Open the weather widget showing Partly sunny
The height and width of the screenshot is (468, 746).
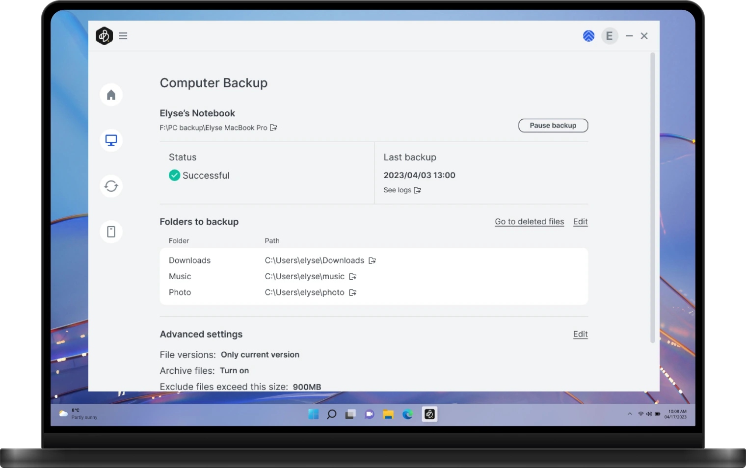(x=79, y=414)
